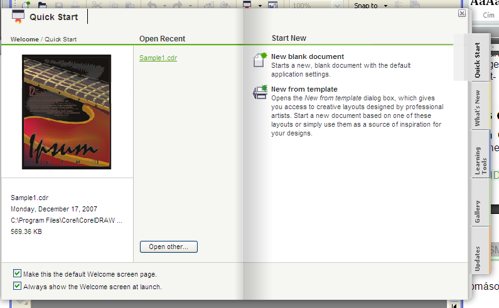Open the Snap to dropdown in toolbar
Image resolution: width=499 pixels, height=308 pixels.
coord(385,6)
